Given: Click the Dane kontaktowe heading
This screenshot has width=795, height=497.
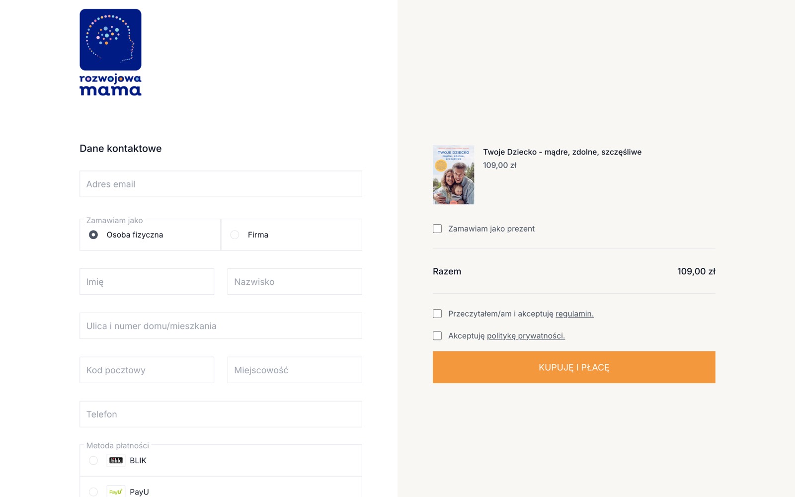Looking at the screenshot, I should tap(121, 149).
